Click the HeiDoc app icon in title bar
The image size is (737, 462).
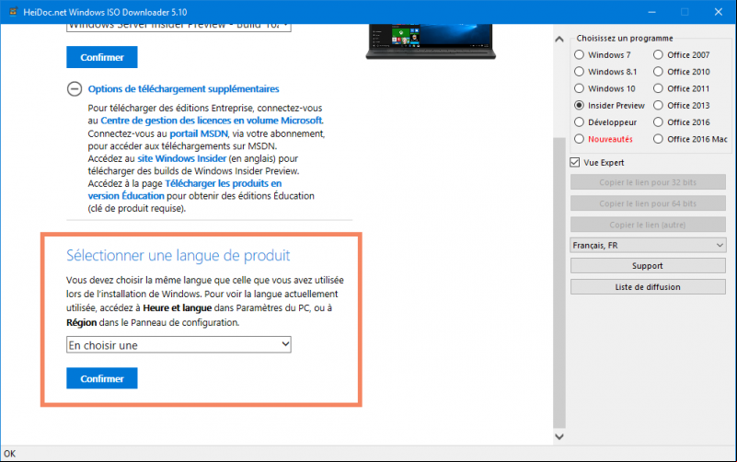13,12
